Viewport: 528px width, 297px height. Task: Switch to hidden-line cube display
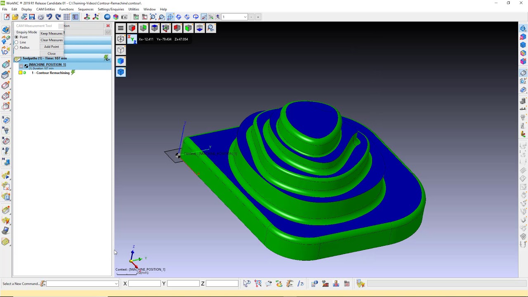coord(120,50)
